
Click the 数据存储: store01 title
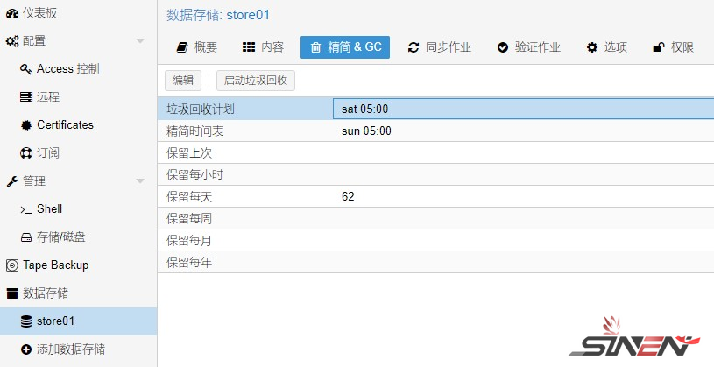tap(218, 15)
